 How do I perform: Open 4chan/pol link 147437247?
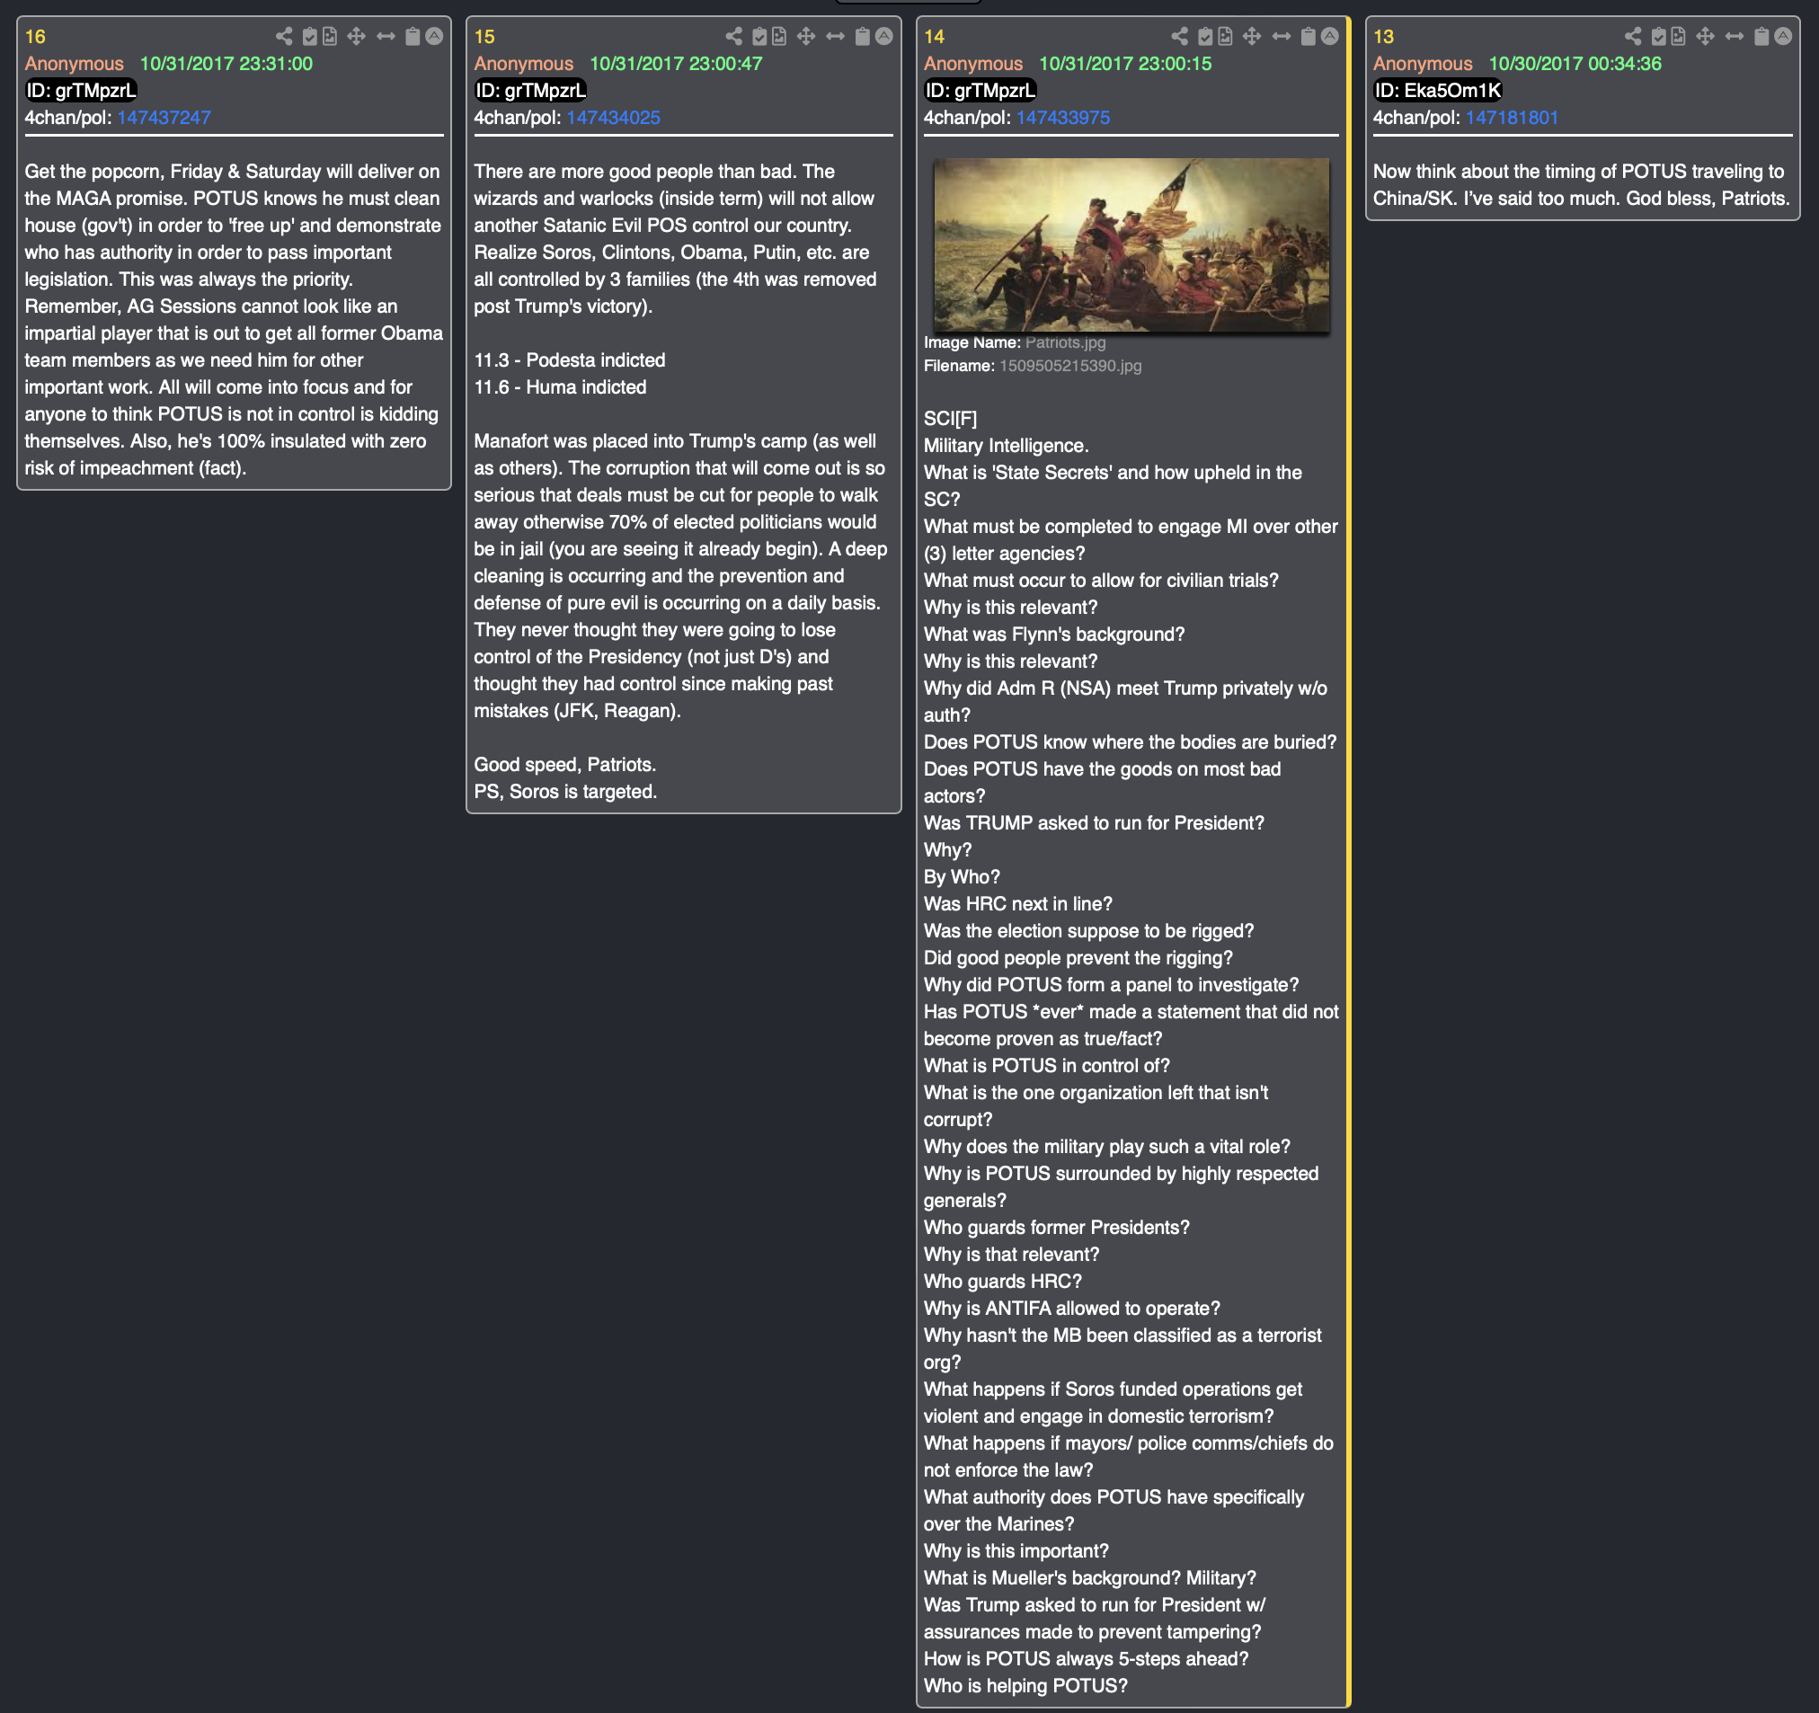pyautogui.click(x=164, y=118)
